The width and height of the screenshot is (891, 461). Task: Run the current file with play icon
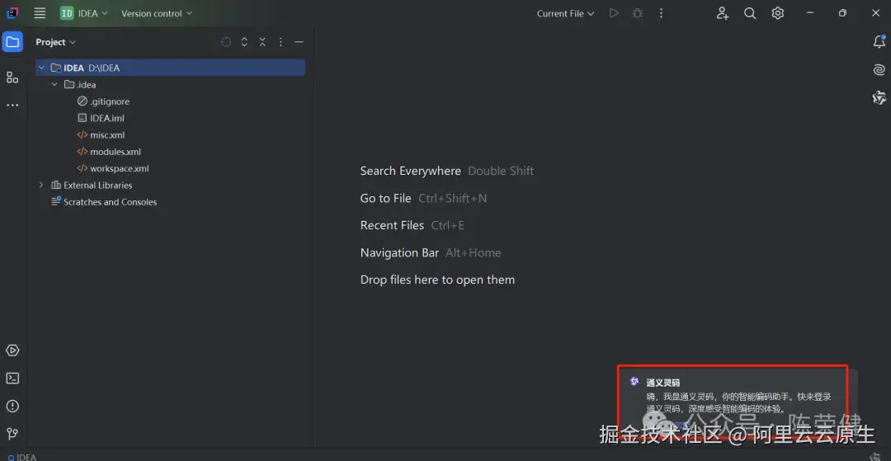click(614, 13)
